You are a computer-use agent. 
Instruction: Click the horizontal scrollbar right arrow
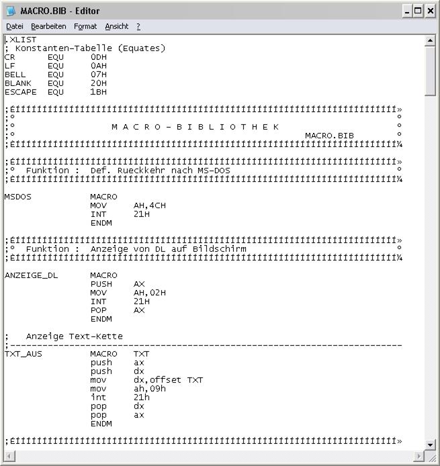click(419, 457)
